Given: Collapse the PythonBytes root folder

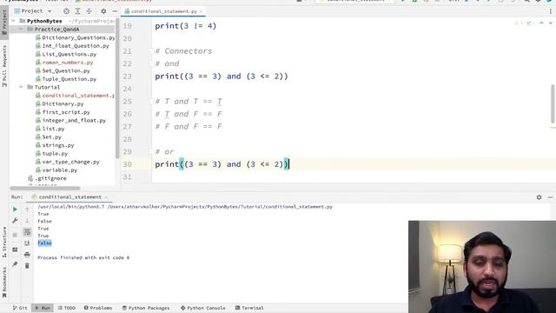Looking at the screenshot, I should pyautogui.click(x=14, y=21).
